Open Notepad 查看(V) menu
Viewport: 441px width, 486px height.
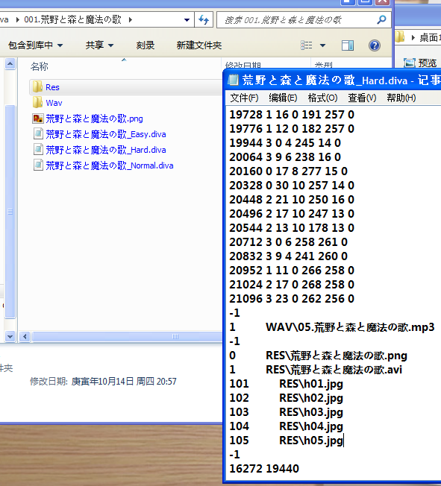click(362, 98)
